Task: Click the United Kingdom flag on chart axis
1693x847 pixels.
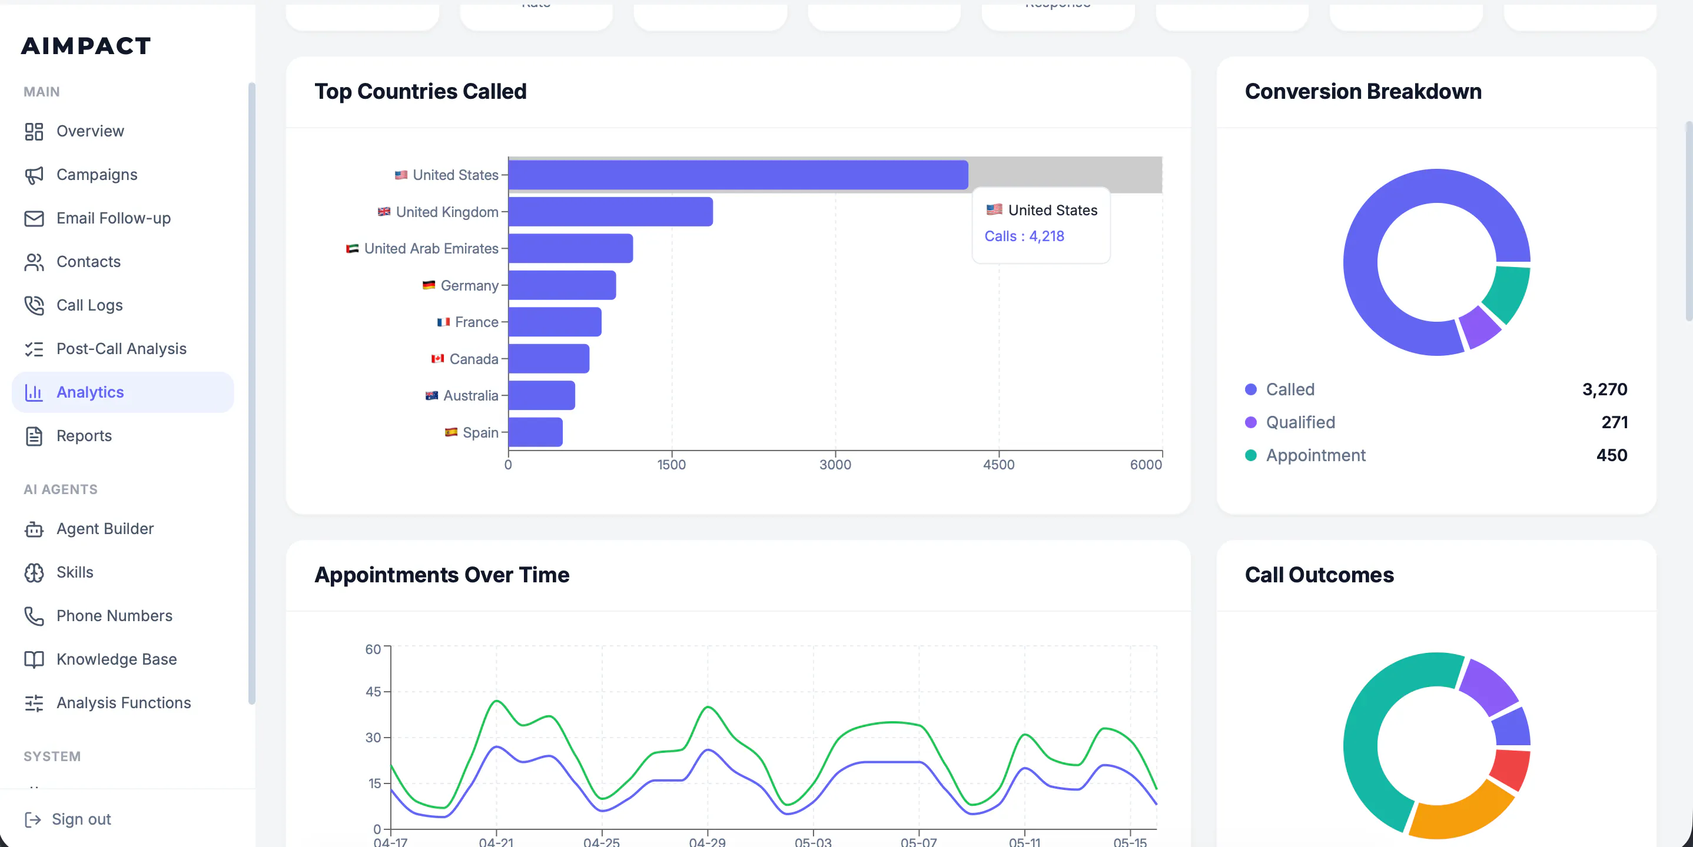Action: coord(384,211)
